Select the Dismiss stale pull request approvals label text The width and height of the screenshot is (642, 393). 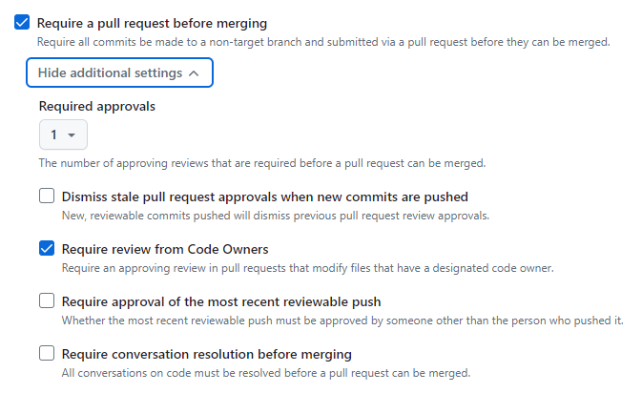pos(264,196)
